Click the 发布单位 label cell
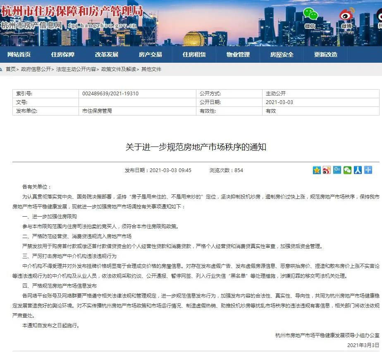The image size is (382, 352). point(45,111)
